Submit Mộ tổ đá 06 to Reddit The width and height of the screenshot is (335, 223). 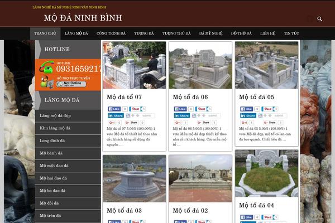pos(206,115)
